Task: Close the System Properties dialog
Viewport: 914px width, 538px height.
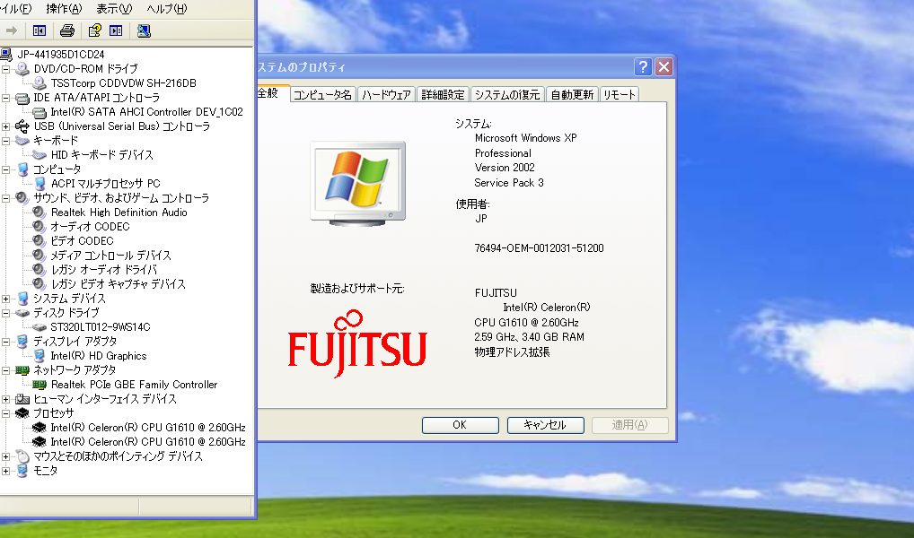Action: click(x=664, y=67)
